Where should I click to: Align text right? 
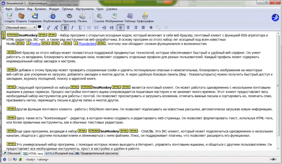pyautogui.click(x=136, y=28)
